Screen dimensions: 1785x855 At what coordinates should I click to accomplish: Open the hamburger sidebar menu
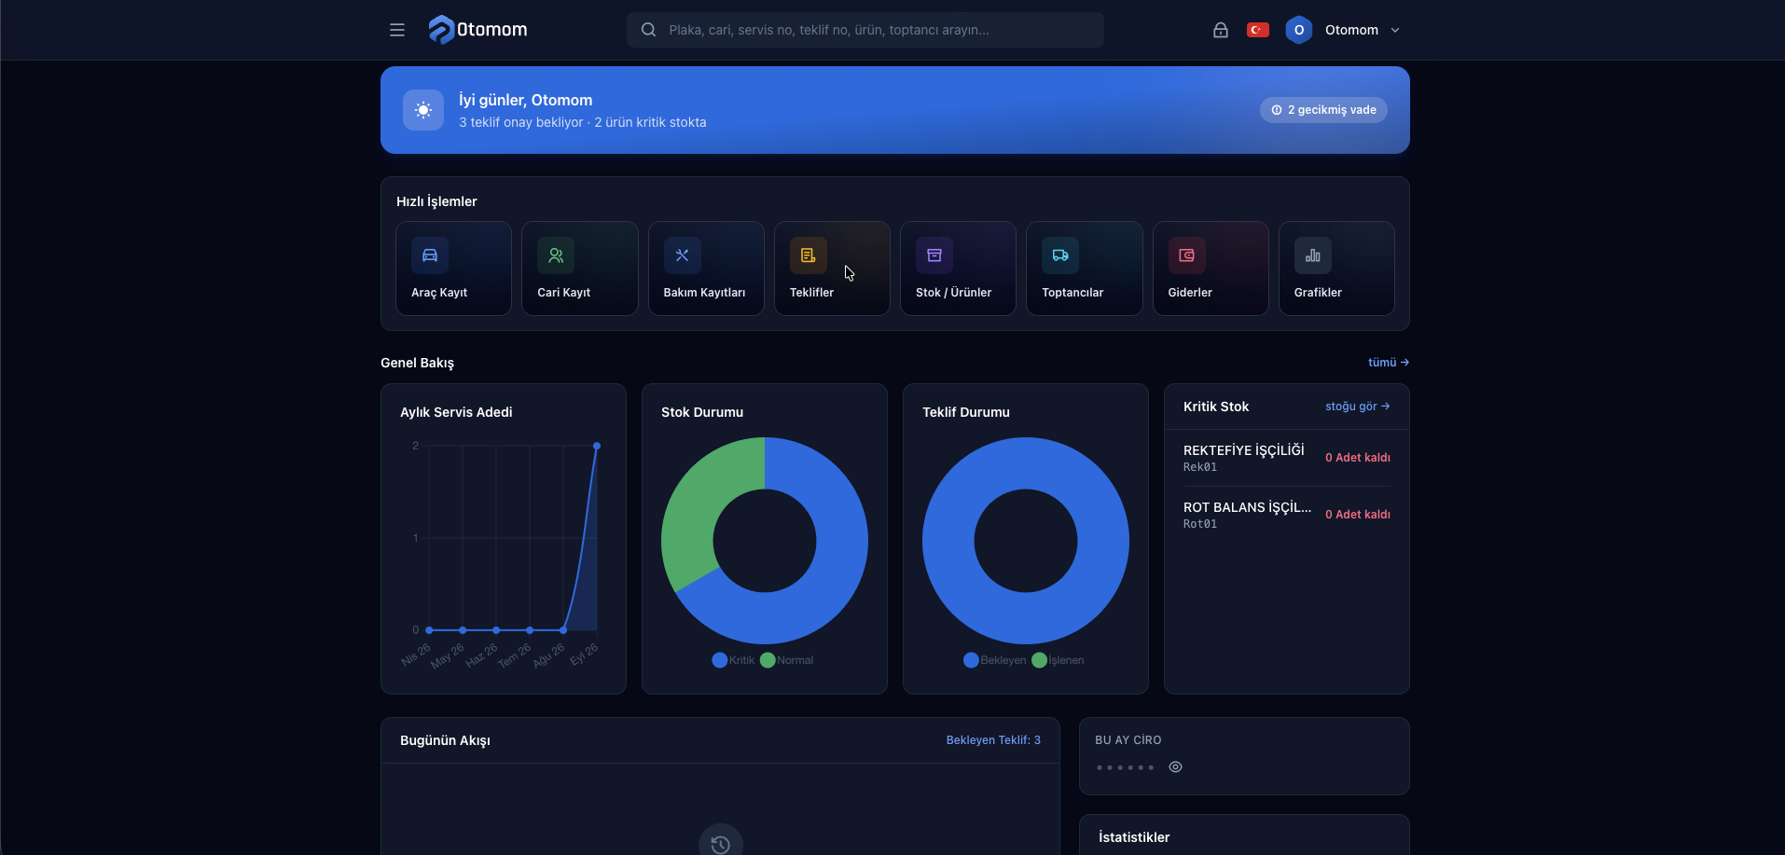point(397,30)
